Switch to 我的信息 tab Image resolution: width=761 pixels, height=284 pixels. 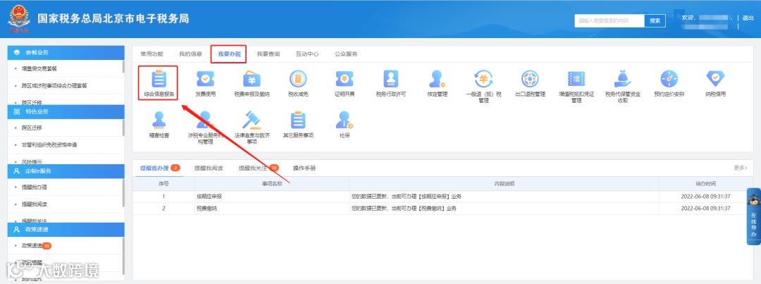click(190, 54)
